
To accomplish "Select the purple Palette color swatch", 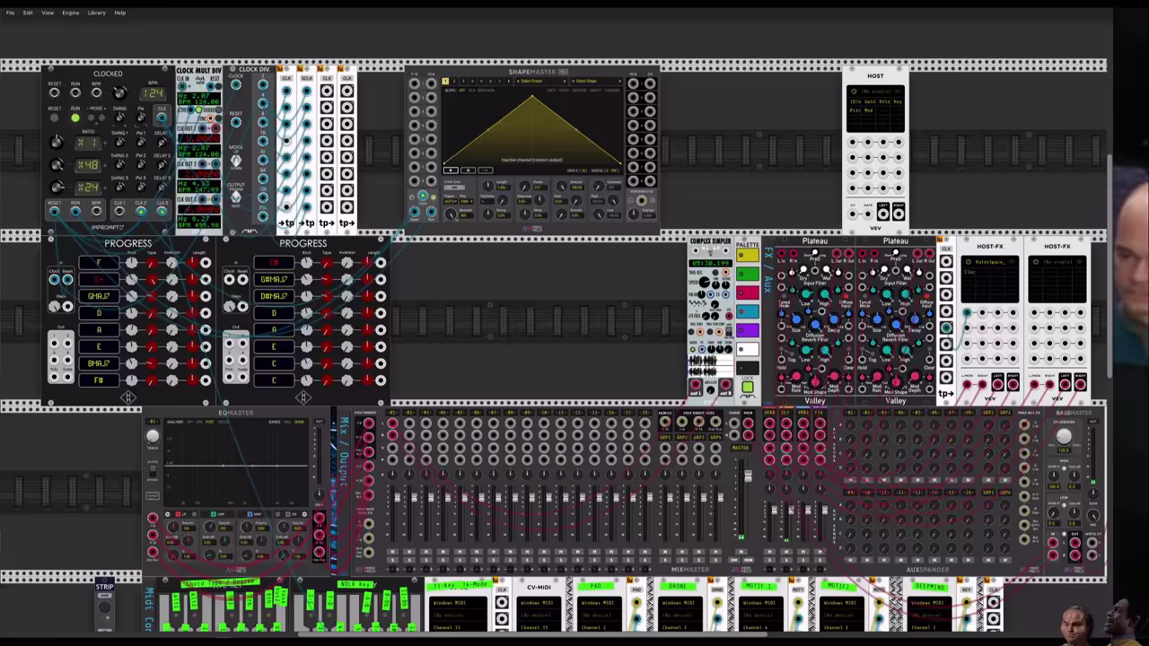I will [x=747, y=331].
